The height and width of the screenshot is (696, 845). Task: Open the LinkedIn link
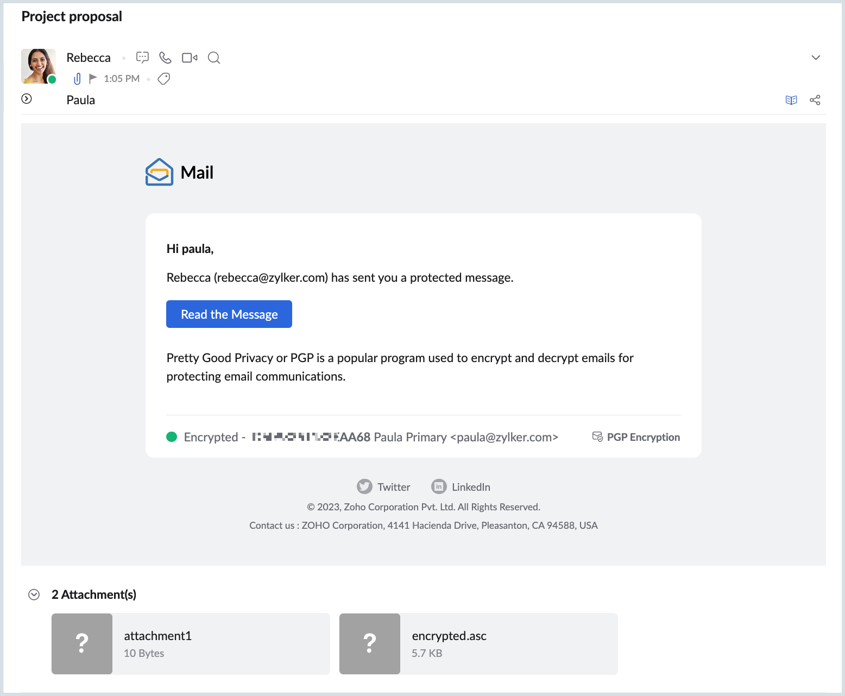pos(461,487)
